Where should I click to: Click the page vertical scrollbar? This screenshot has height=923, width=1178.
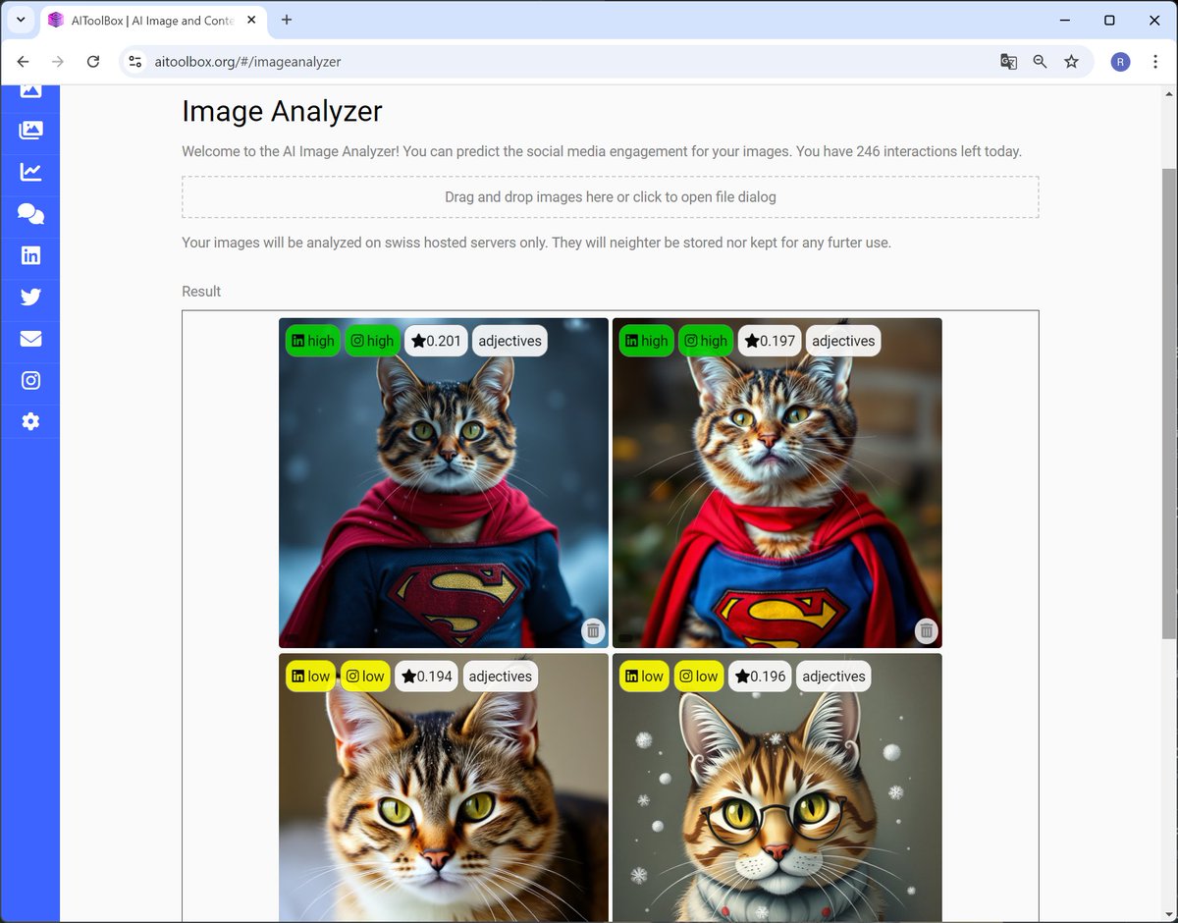pos(1169,403)
